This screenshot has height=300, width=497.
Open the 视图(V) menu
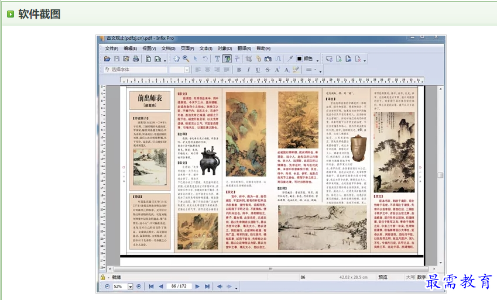point(149,49)
